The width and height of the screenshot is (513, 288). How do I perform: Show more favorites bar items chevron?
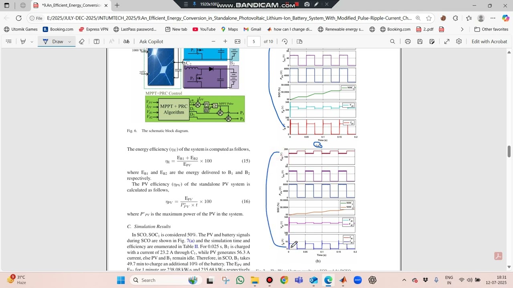[462, 29]
